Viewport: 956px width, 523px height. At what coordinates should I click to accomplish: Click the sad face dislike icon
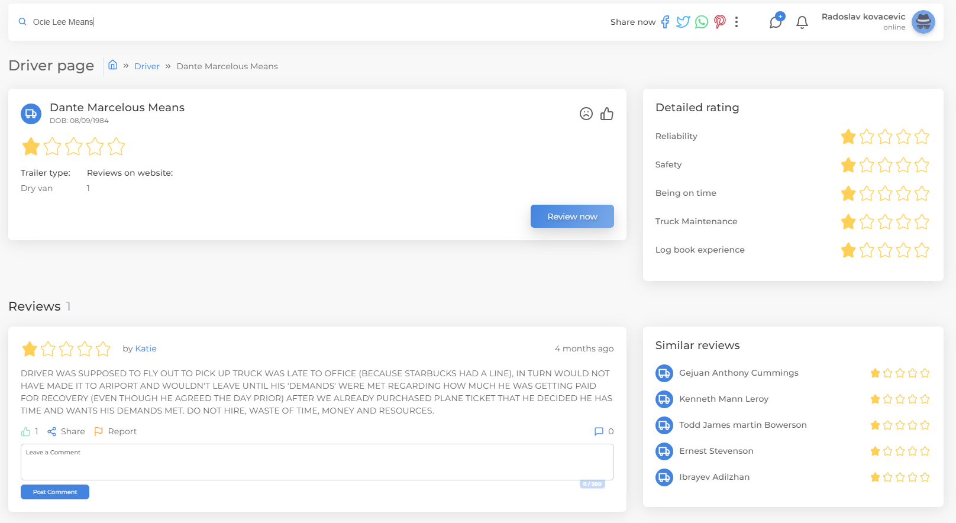coord(586,114)
